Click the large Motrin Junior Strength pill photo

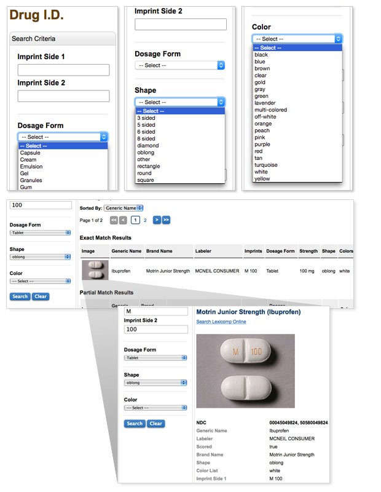pos(245,371)
